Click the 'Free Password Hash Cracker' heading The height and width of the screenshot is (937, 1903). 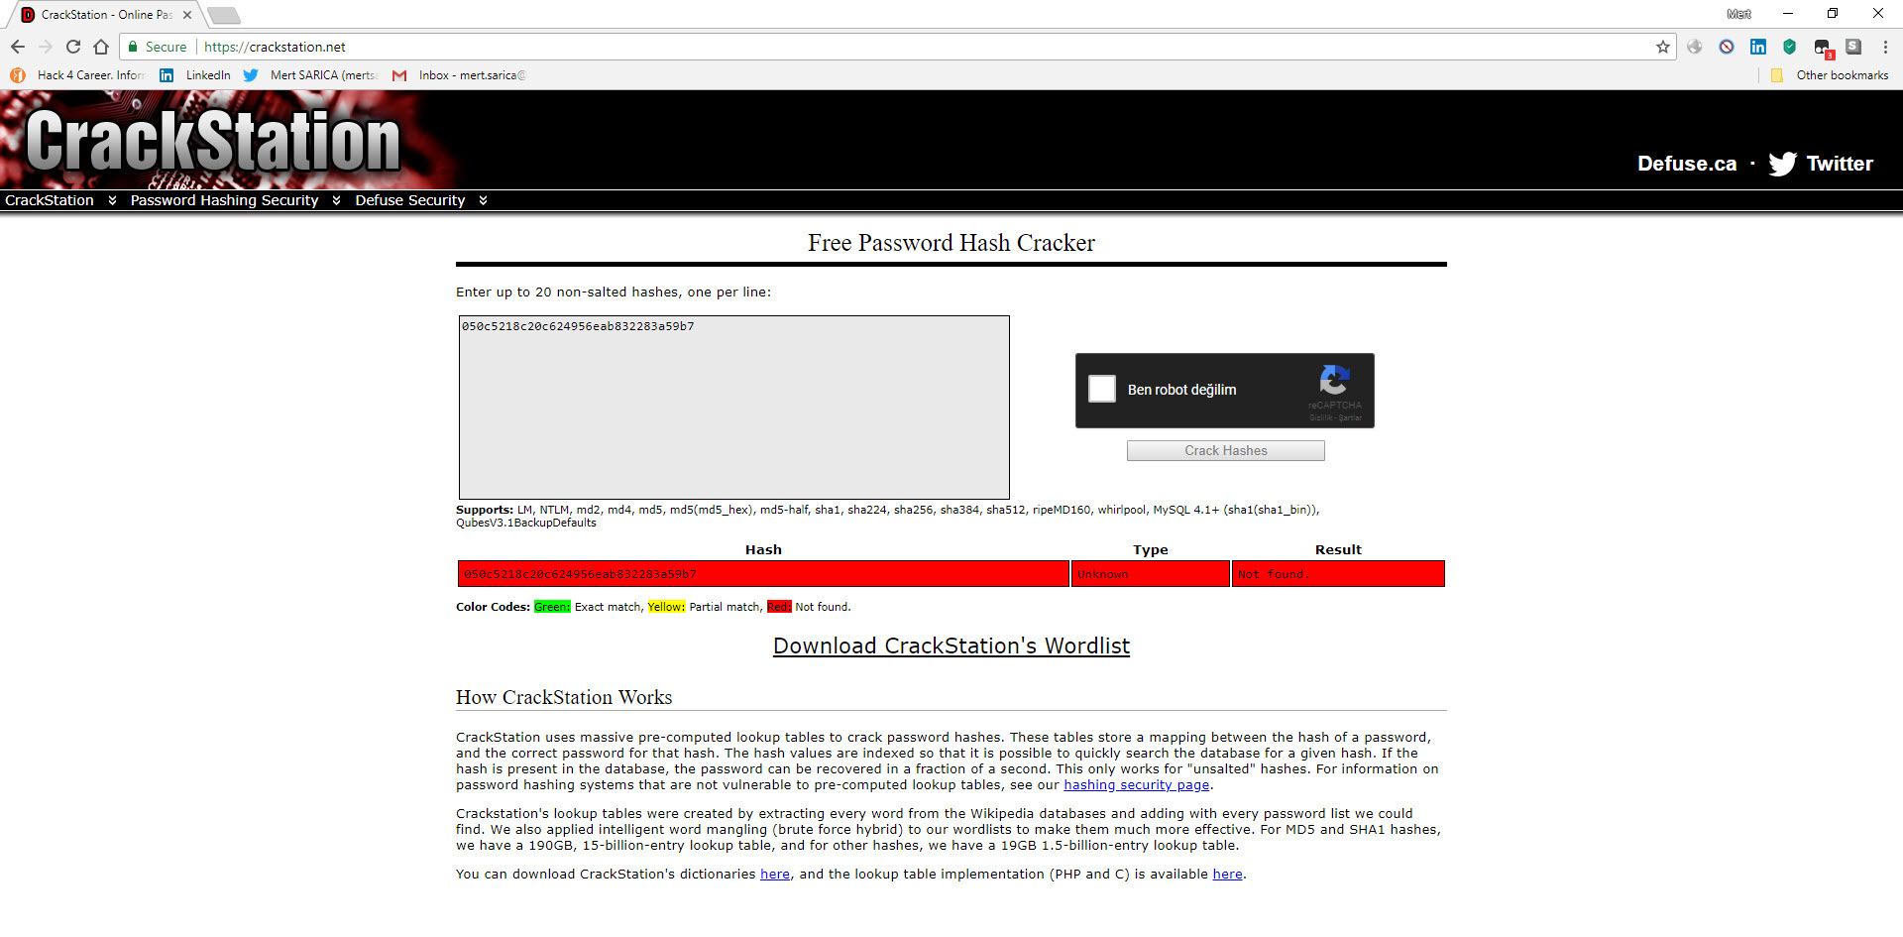[x=951, y=243]
